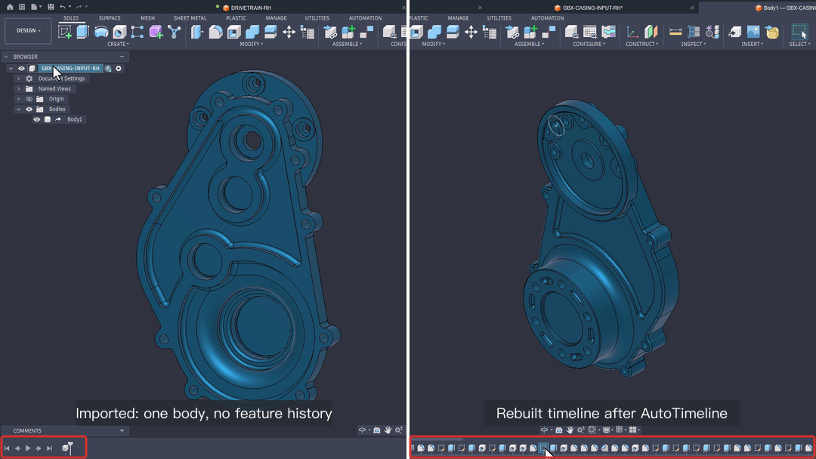Expand Origin node
Image resolution: width=816 pixels, height=459 pixels.
(19, 99)
